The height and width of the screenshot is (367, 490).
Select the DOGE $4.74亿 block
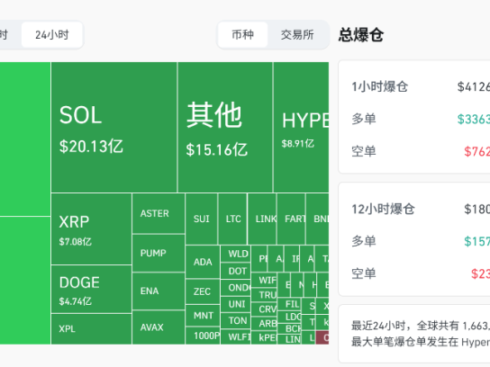(x=91, y=290)
